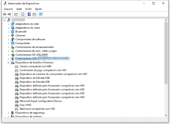170x124 pixels.
Task: Click scrollbar down arrow
Action: pos(166,115)
